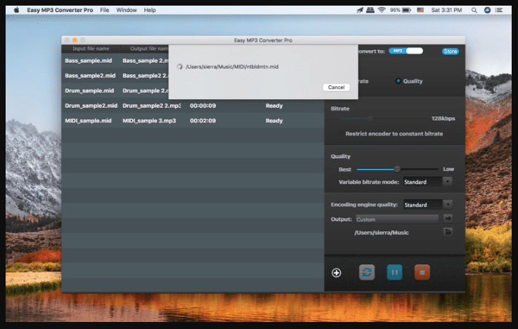Open the File menu
The height and width of the screenshot is (329, 518).
tap(105, 11)
